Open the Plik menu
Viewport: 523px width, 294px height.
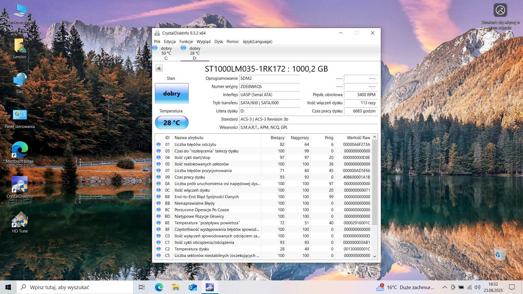(157, 41)
